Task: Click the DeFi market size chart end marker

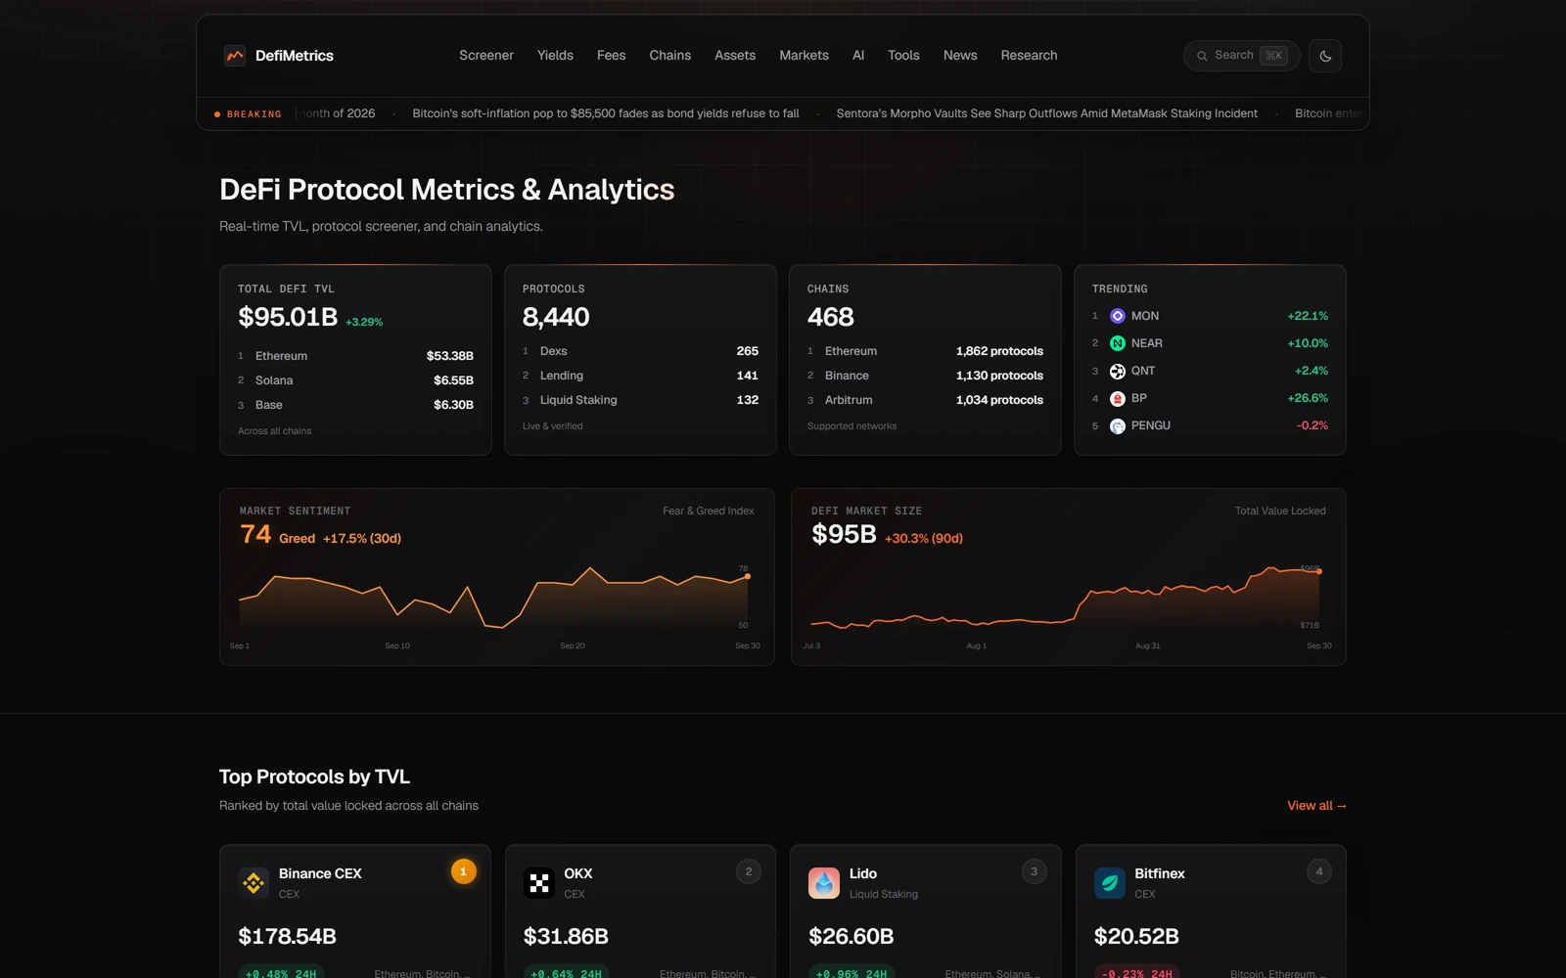Action: pos(1319,571)
